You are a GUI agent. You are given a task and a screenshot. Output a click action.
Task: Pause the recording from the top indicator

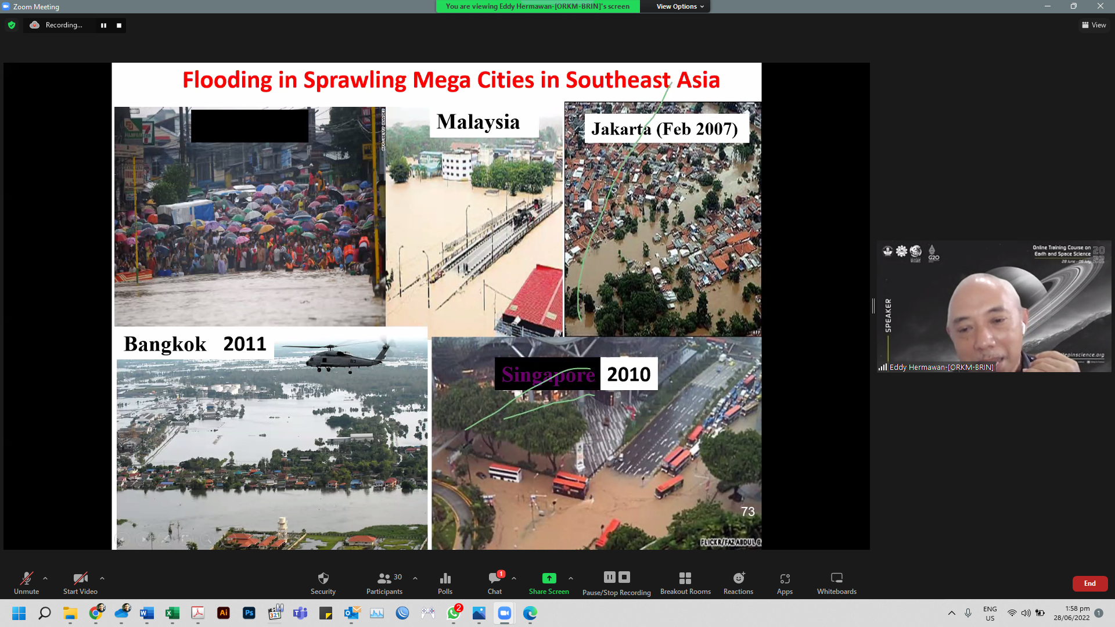pyautogui.click(x=103, y=26)
